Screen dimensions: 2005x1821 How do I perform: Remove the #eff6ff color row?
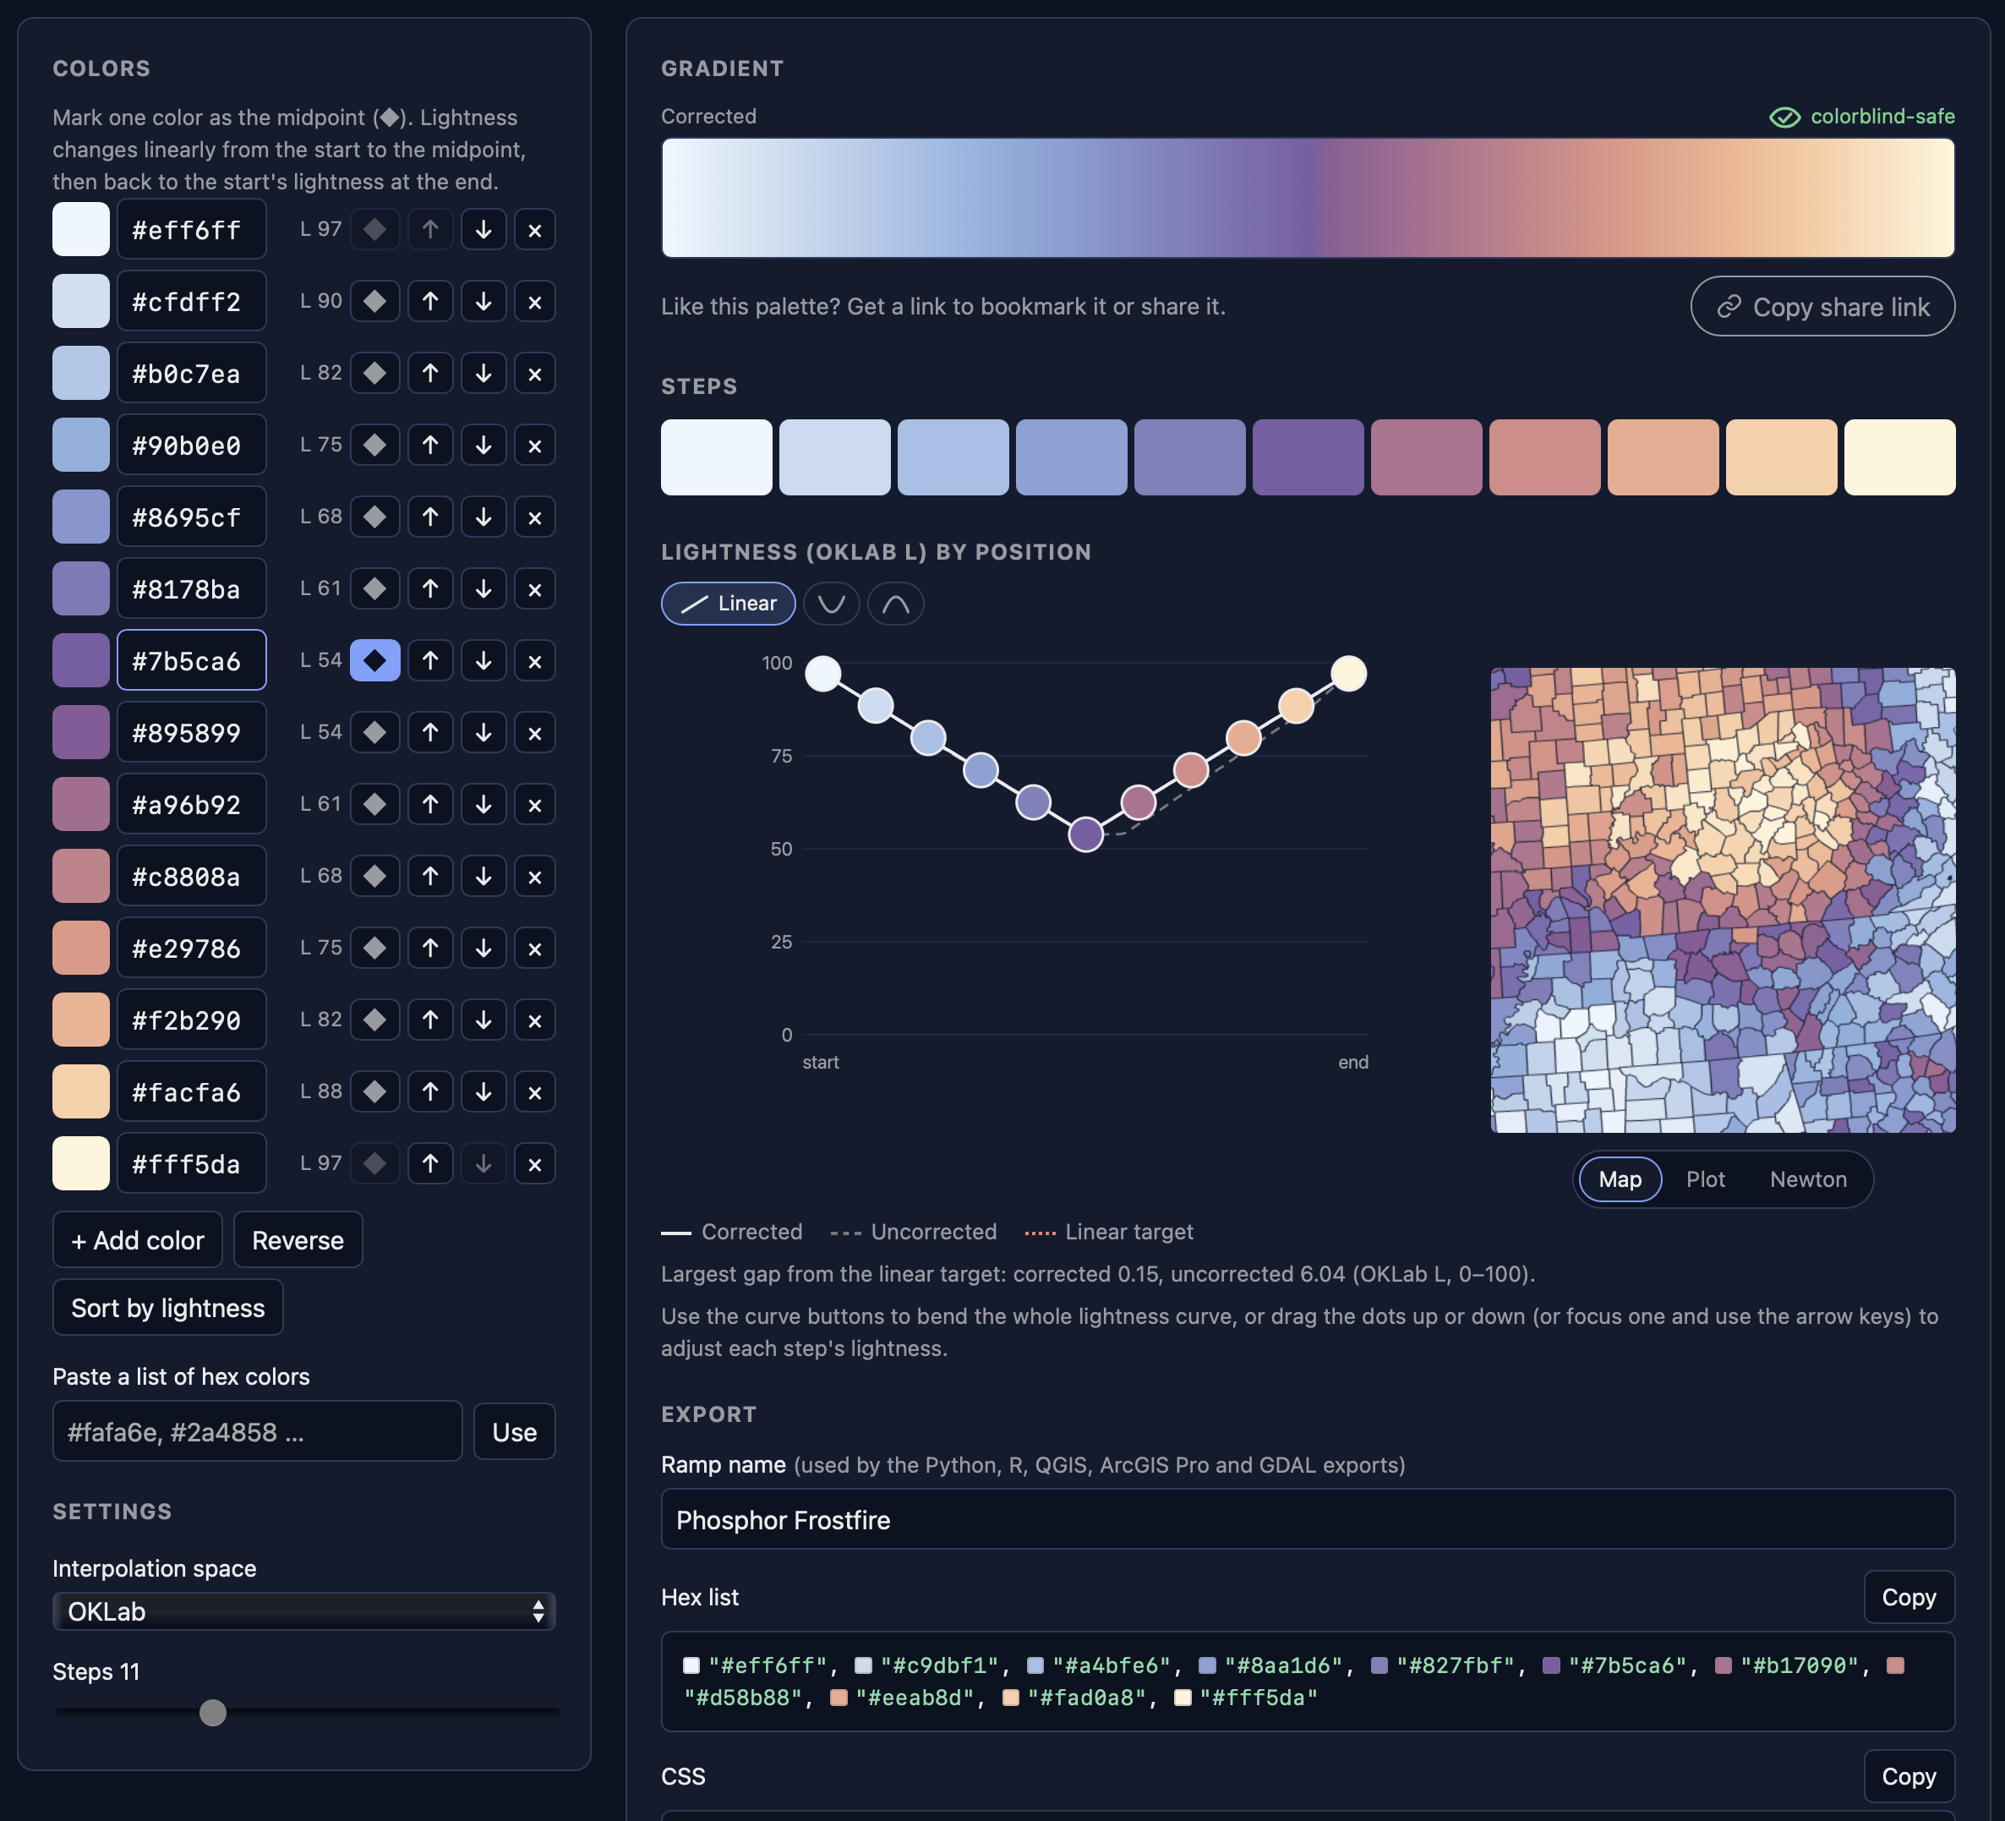tap(535, 230)
